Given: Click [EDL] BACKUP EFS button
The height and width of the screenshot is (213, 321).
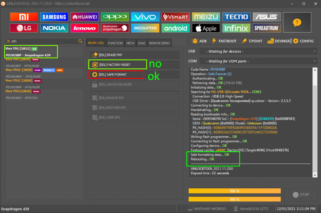Looking at the screenshot, I should pos(135,98).
